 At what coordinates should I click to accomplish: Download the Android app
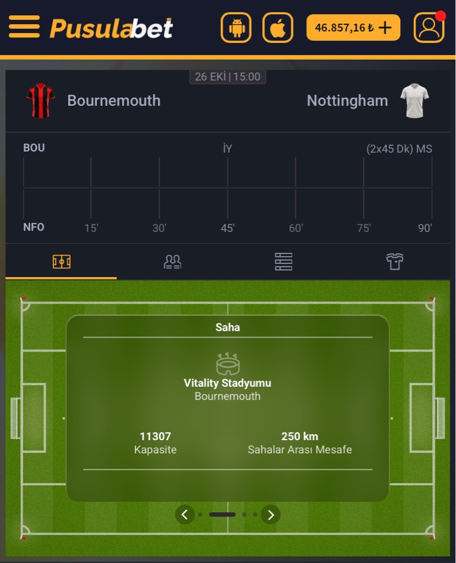coord(236,28)
